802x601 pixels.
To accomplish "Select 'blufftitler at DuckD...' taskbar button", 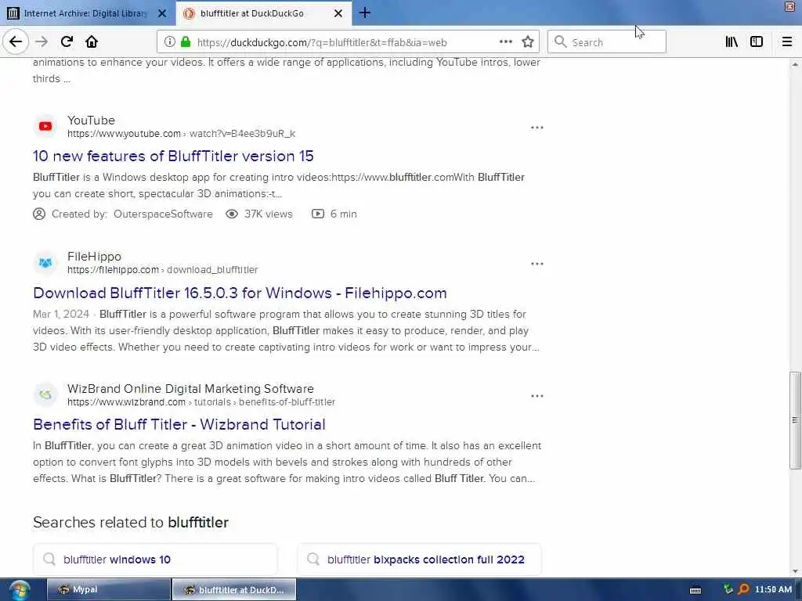I will click(x=234, y=589).
